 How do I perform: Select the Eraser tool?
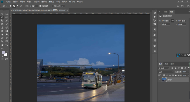(x=2, y=31)
